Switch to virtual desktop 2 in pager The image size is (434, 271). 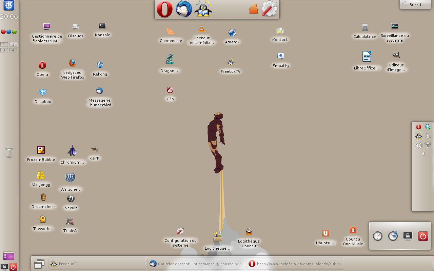[13, 44]
